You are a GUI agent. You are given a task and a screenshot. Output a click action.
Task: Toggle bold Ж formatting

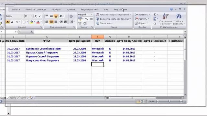point(8,22)
